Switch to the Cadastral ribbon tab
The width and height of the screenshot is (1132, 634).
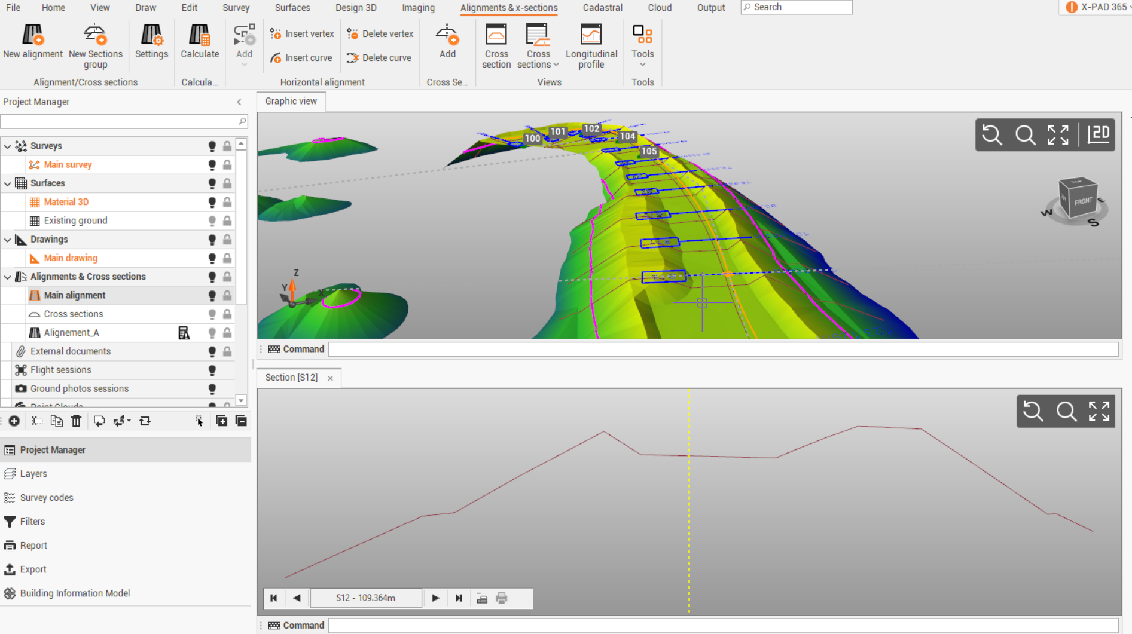pos(602,8)
